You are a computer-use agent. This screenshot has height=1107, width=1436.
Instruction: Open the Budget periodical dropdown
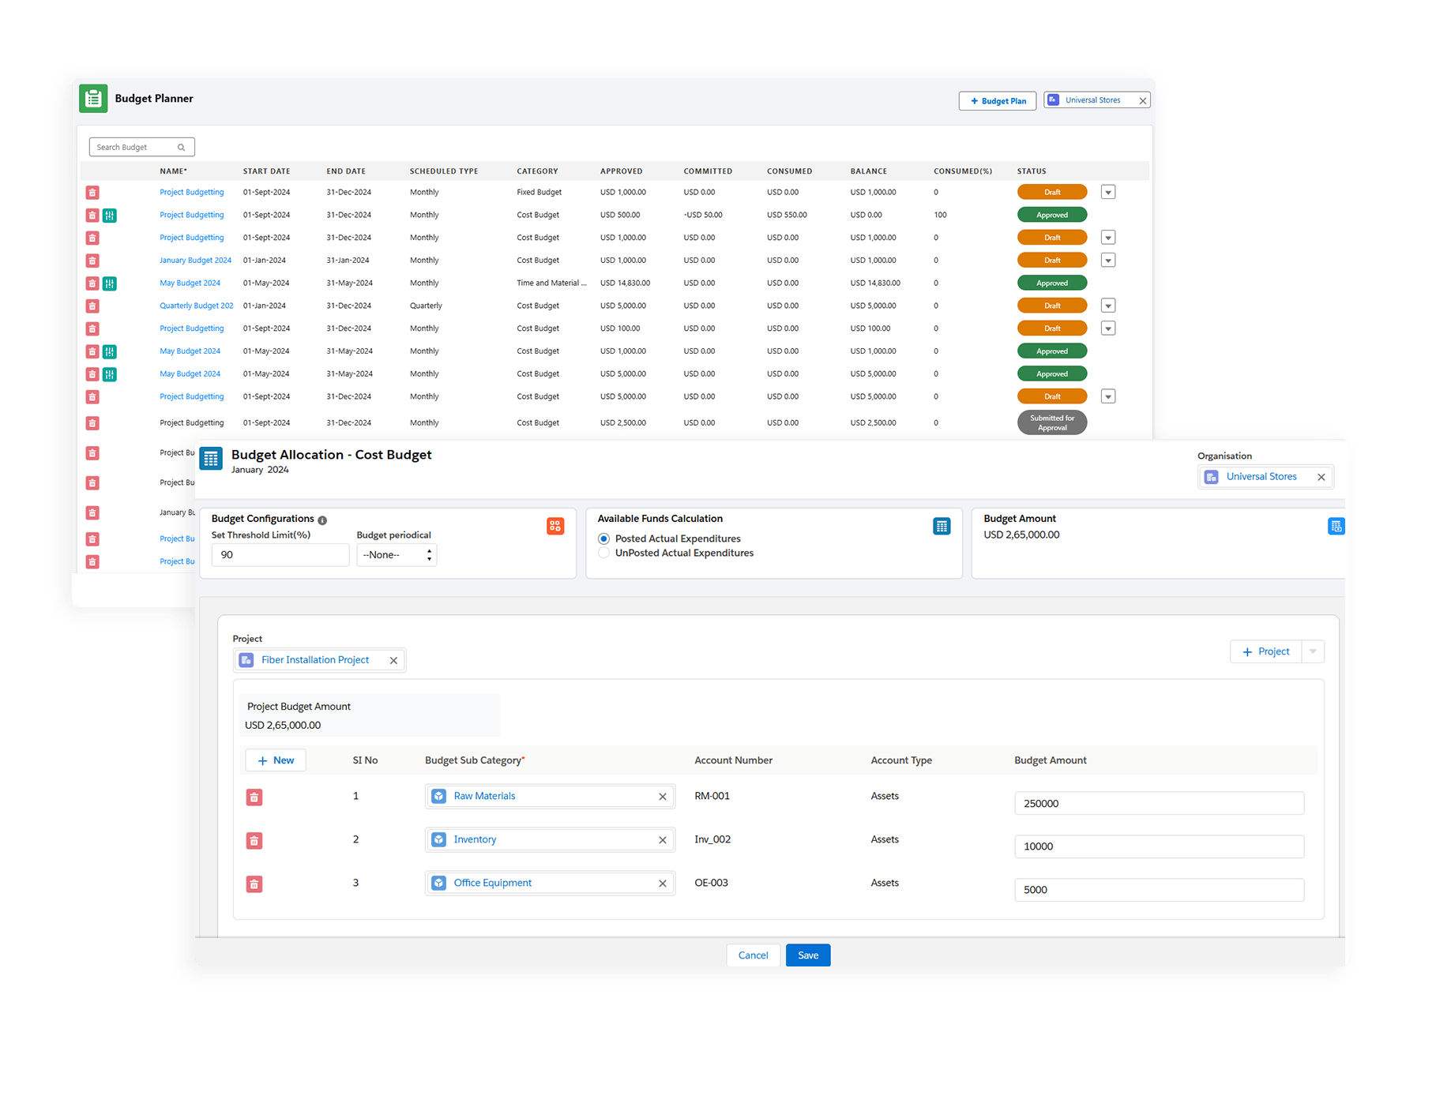pos(397,555)
